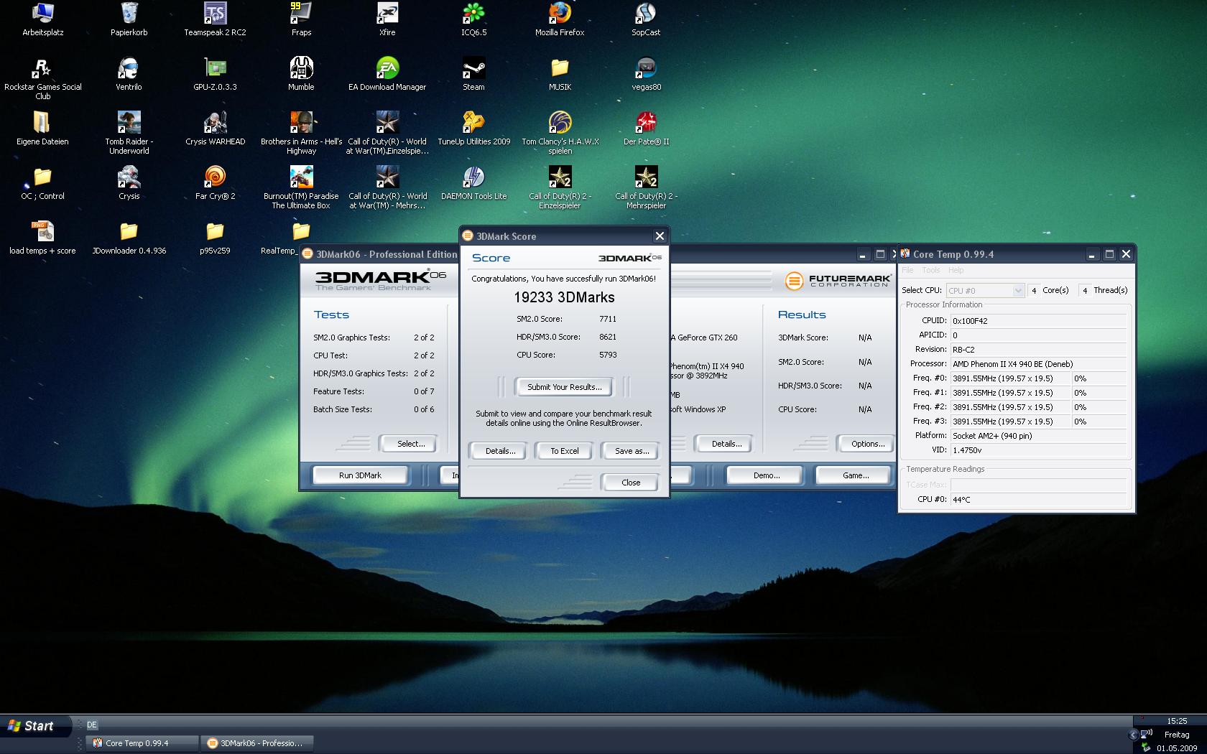Open the File menu in Core Temp

click(908, 270)
